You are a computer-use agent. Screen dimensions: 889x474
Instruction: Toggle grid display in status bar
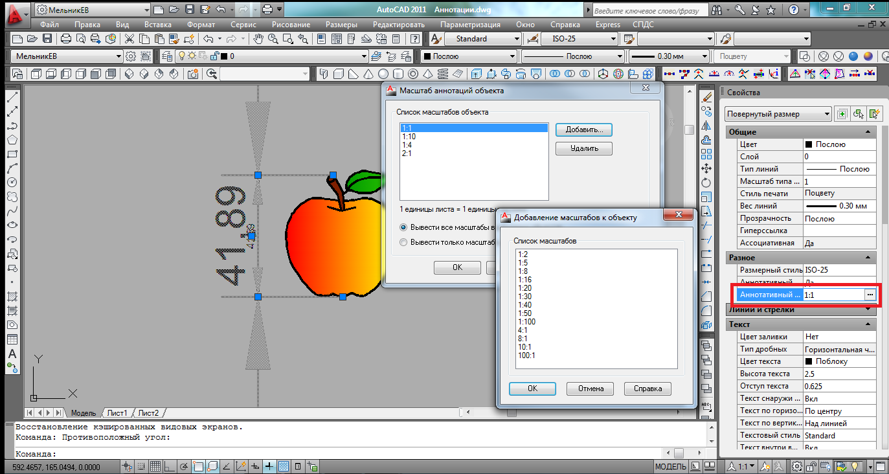155,466
